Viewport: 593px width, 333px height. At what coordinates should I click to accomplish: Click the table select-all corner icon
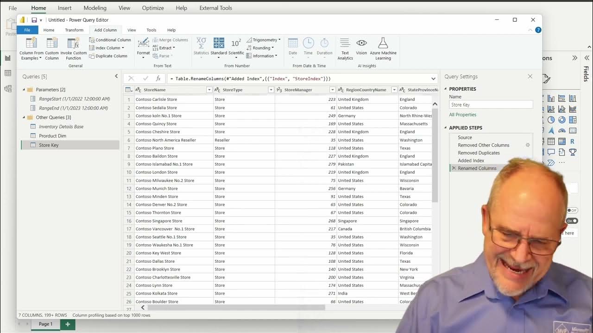click(x=129, y=90)
